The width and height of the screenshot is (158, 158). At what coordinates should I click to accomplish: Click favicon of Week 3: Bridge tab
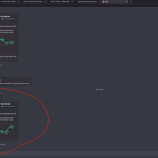click(49, 2)
